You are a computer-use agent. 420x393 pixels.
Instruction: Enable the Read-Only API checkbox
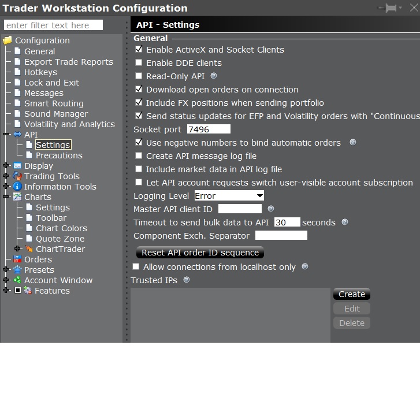coord(139,76)
